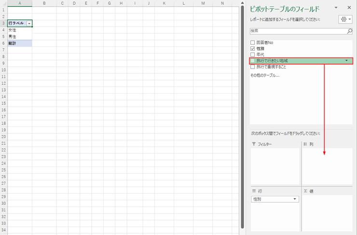
Task: Click the Σ 値 values icon
Action: pos(305,191)
